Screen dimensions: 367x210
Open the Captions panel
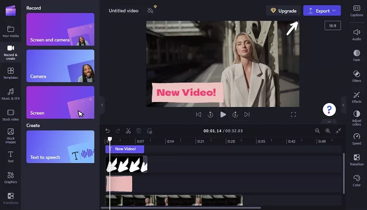356,11
